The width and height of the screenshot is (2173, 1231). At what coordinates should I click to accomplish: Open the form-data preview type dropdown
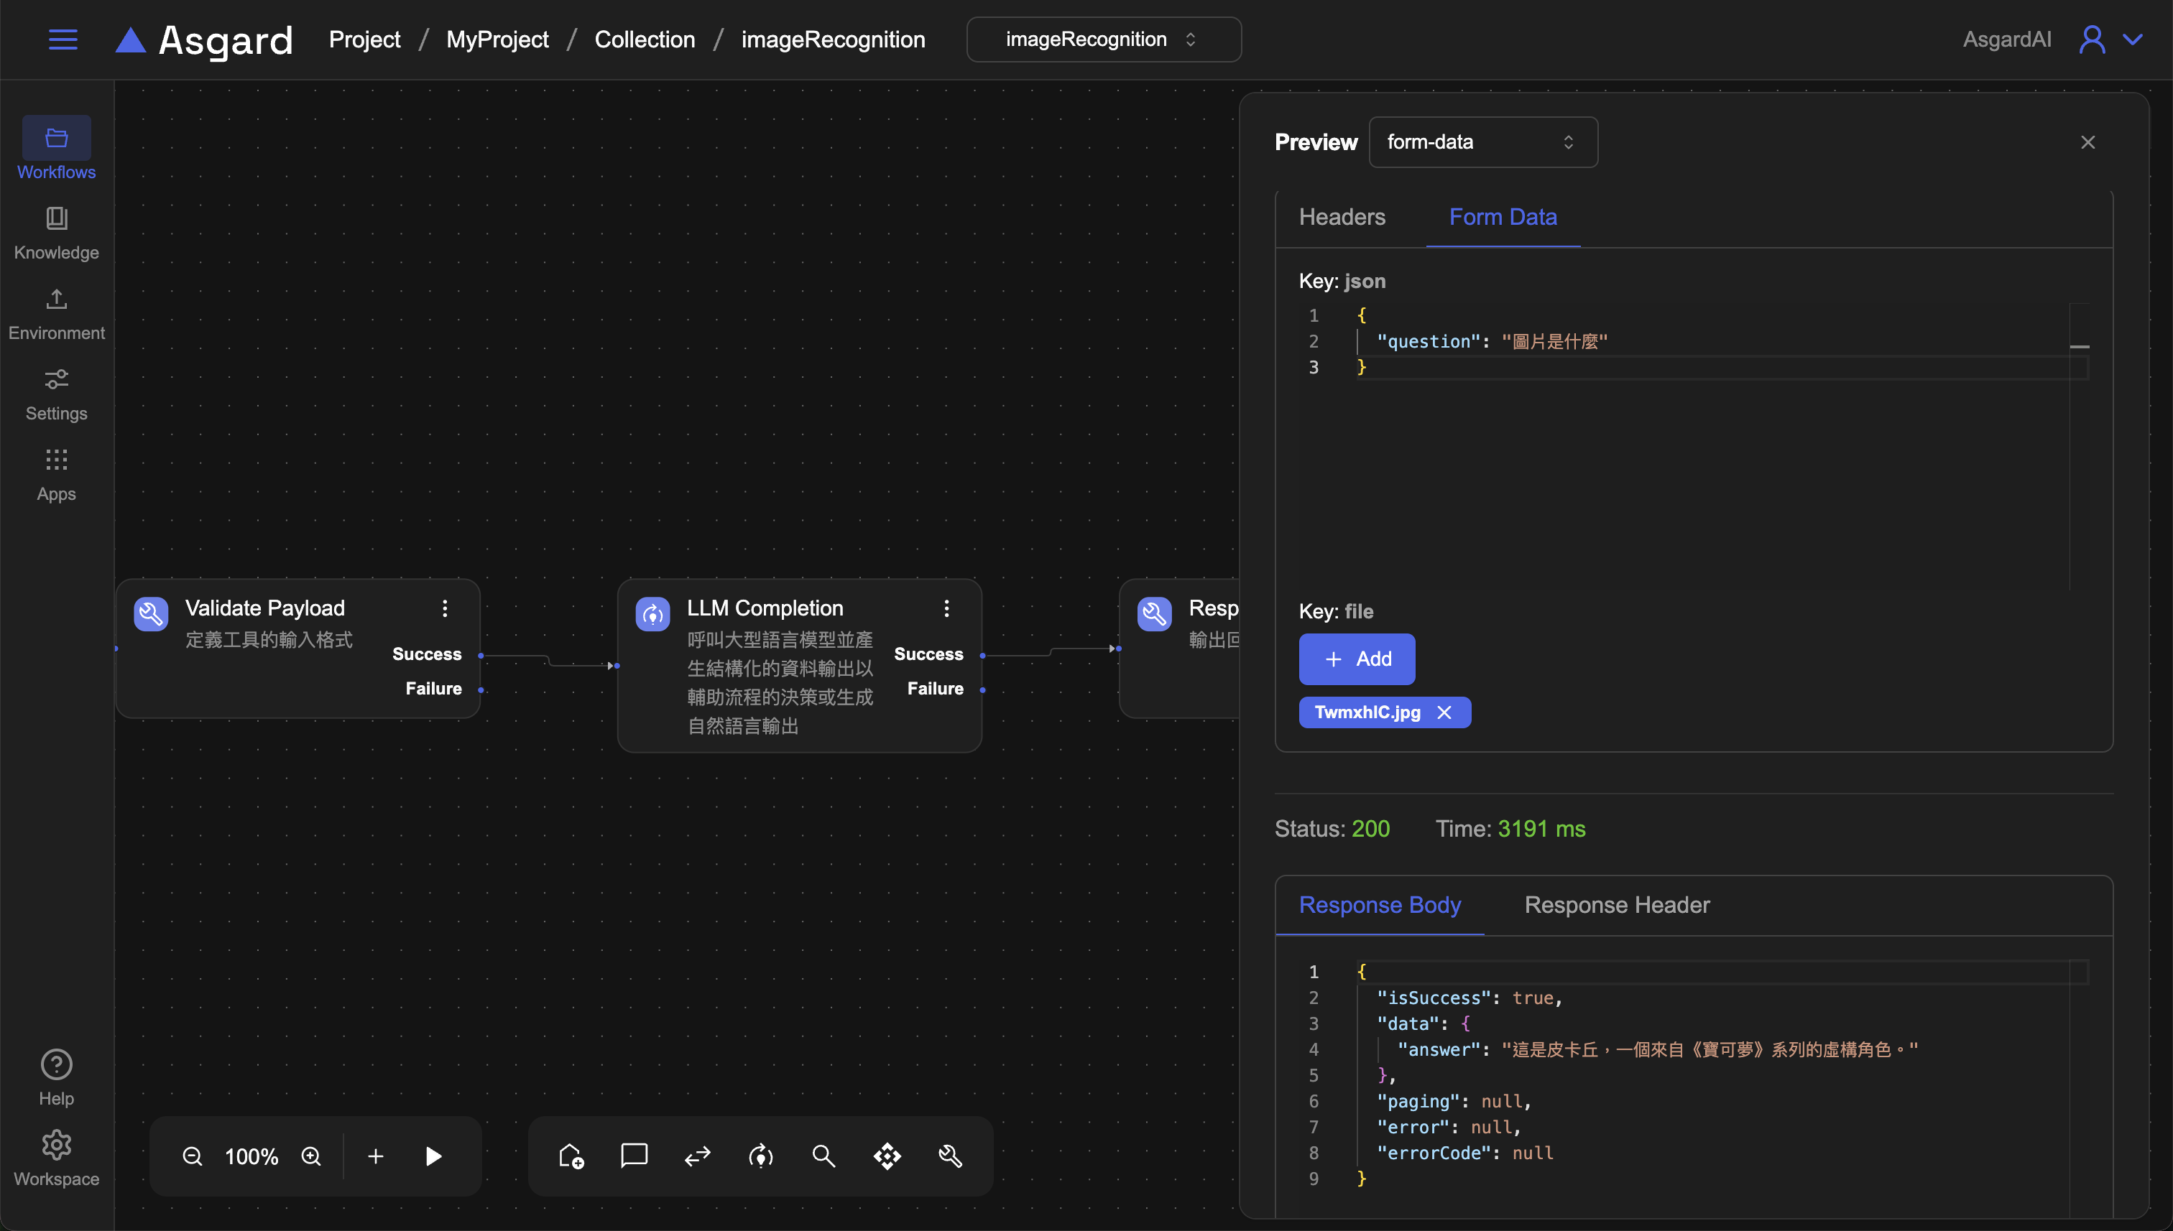click(1482, 142)
